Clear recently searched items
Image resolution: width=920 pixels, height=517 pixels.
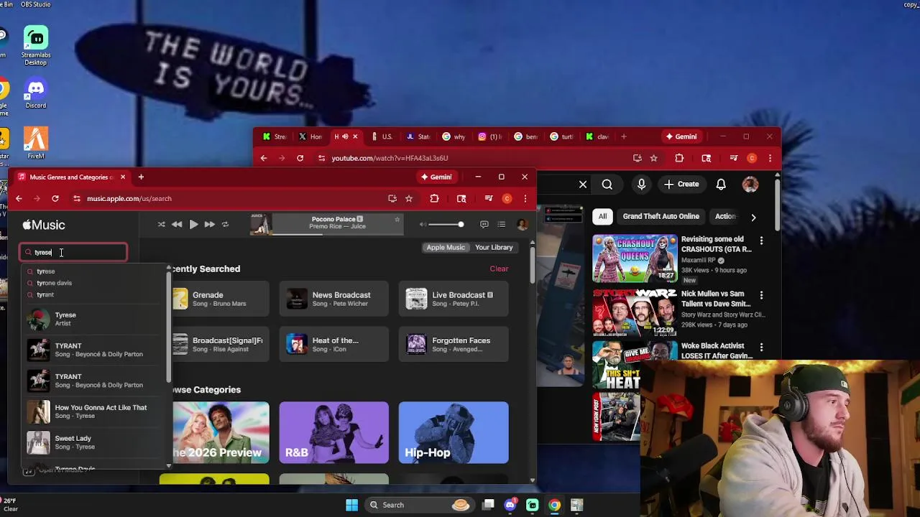click(499, 269)
